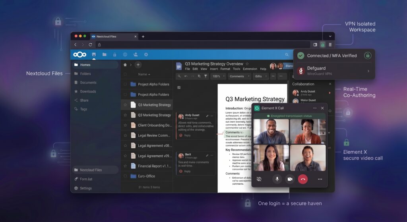Image resolution: width=407 pixels, height=222 pixels.
Task: Expand the breadcrumb chevron next to home
Action: 131,65
